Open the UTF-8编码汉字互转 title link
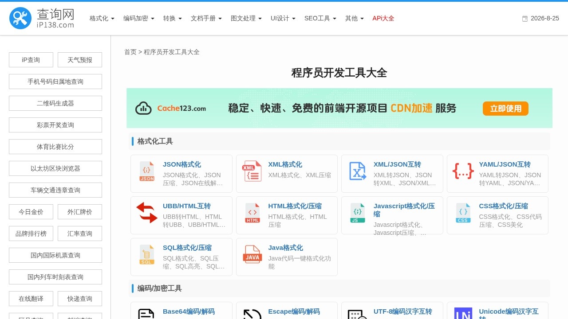 [403, 311]
